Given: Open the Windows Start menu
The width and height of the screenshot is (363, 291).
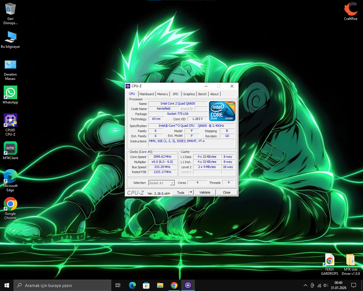Looking at the screenshot, I should (7, 285).
